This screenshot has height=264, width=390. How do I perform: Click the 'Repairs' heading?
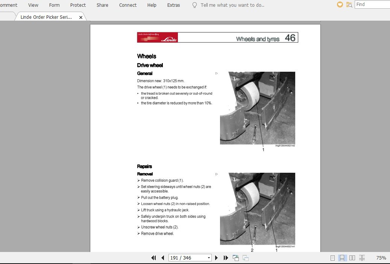pos(144,166)
